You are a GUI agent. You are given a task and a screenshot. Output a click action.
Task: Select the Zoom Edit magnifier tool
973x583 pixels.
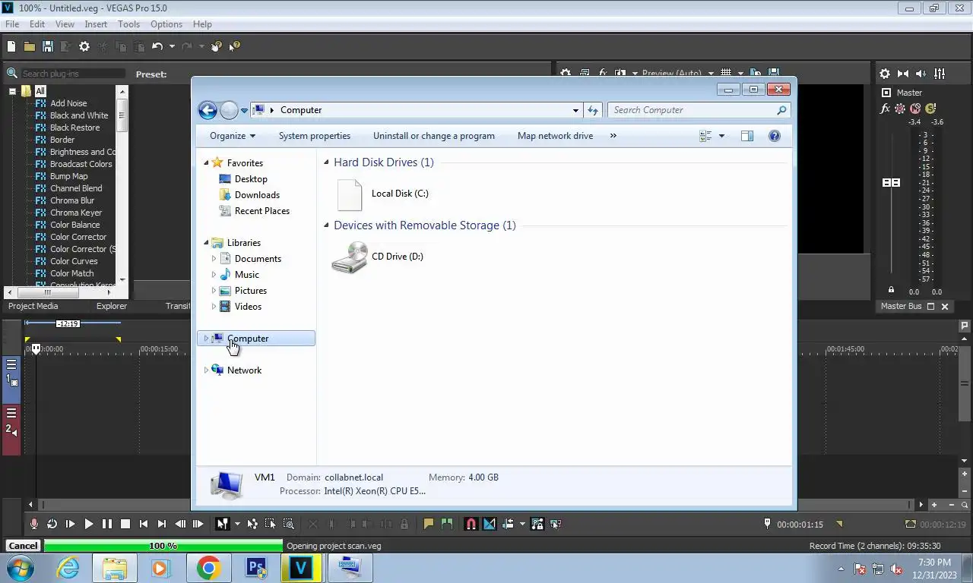click(x=288, y=524)
